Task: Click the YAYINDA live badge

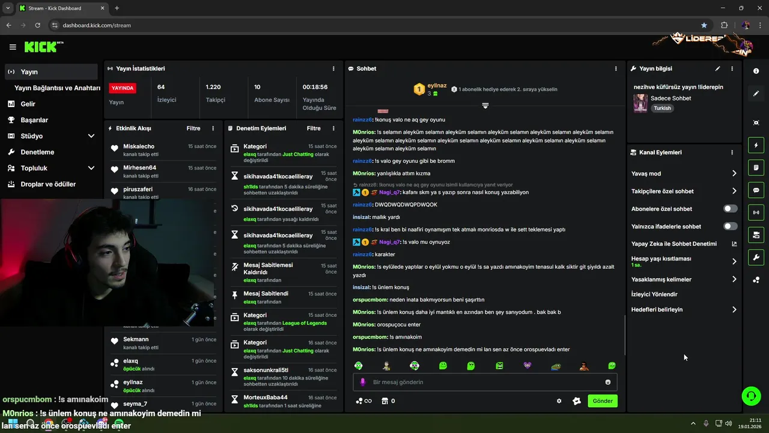Action: (123, 88)
